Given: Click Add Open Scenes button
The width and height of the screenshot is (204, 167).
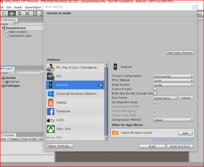Looking at the screenshot, I should tap(180, 53).
